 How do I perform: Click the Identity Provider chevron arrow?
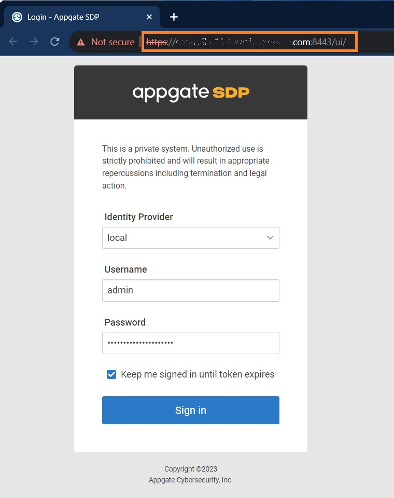[270, 237]
